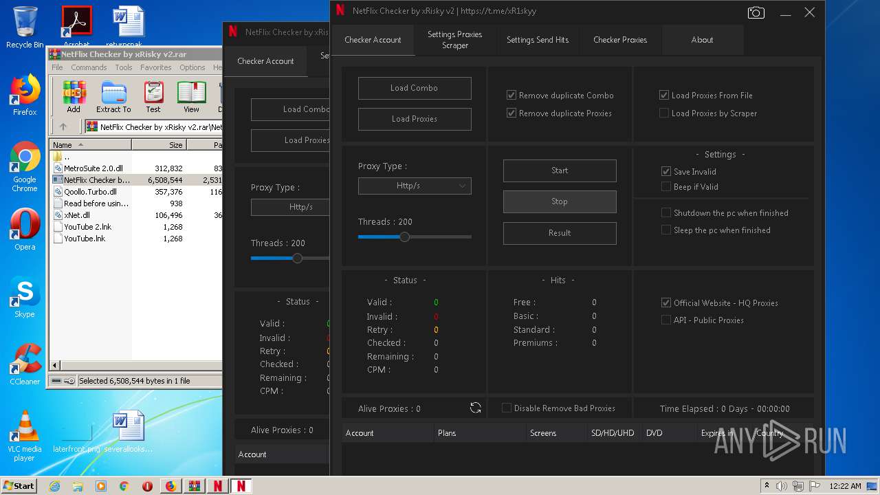880x495 pixels.
Task: Open Skype desktop shortcut
Action: 25,297
